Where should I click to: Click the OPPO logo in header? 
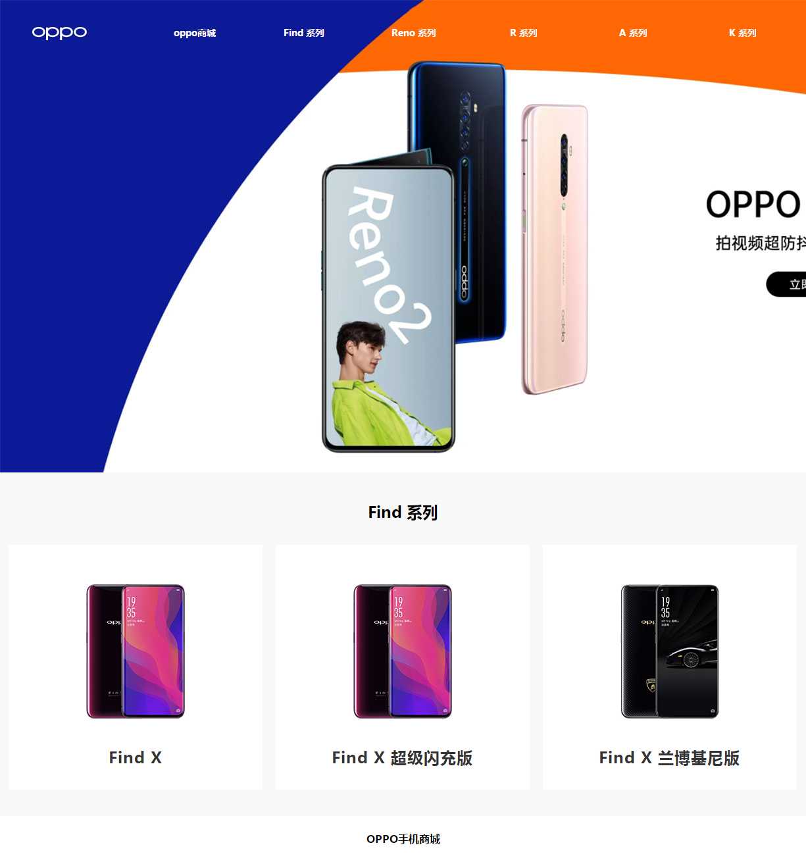click(x=59, y=32)
